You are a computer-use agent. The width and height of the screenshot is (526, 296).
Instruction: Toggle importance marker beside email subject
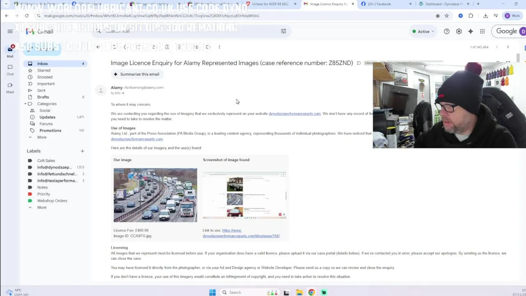pos(359,63)
